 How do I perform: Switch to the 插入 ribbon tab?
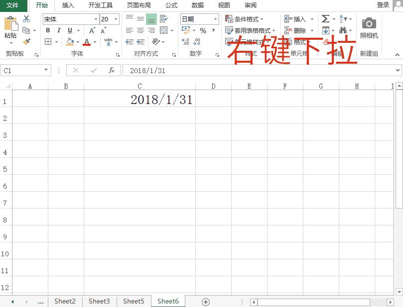click(x=68, y=5)
